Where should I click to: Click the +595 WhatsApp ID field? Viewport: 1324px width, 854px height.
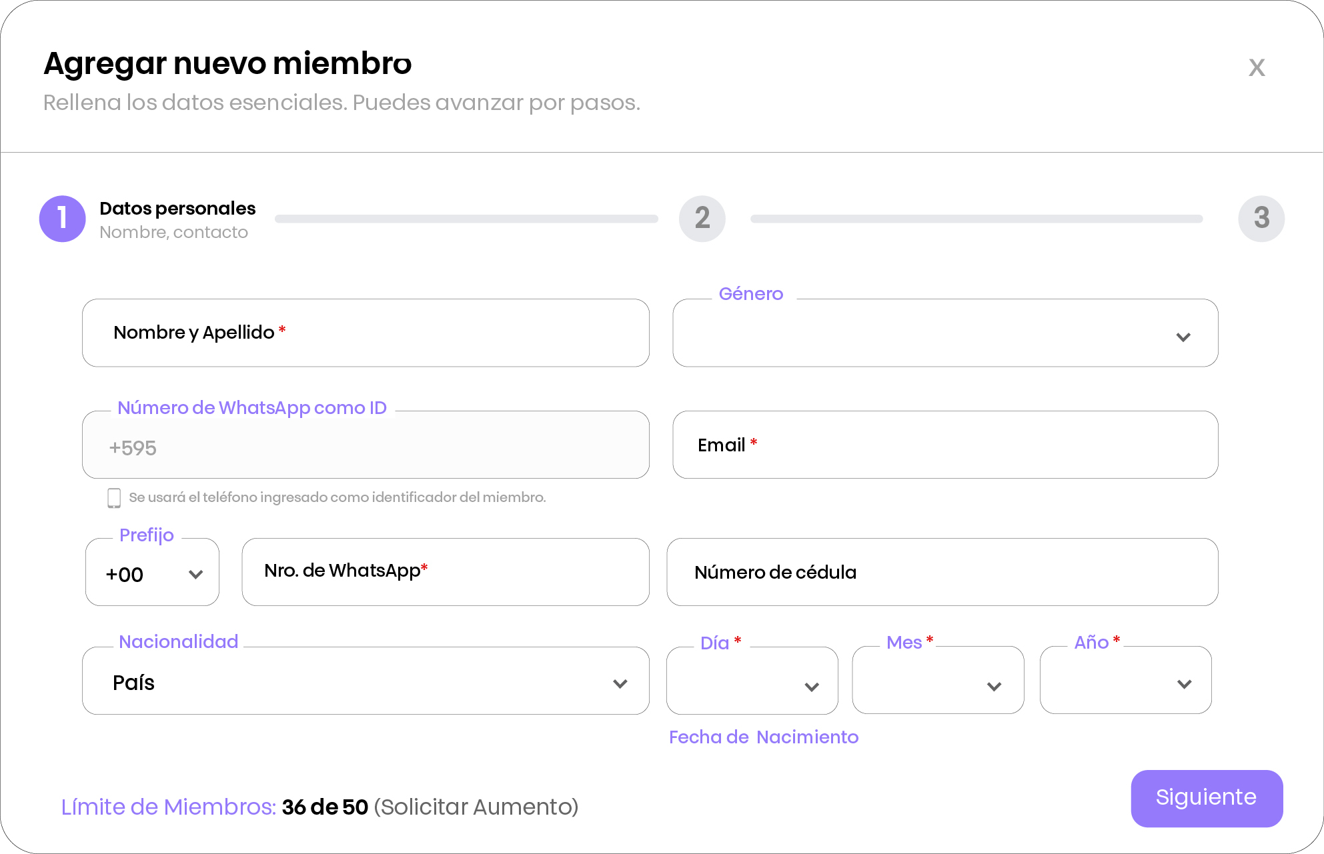tap(366, 446)
